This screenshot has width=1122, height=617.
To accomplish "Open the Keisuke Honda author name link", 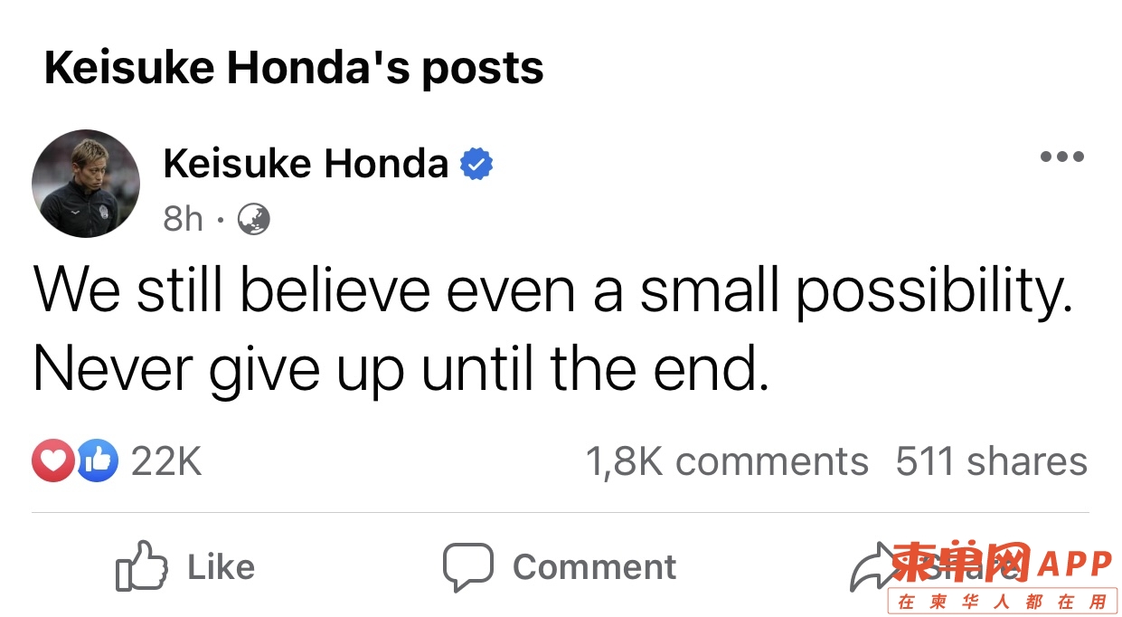I will [x=306, y=164].
